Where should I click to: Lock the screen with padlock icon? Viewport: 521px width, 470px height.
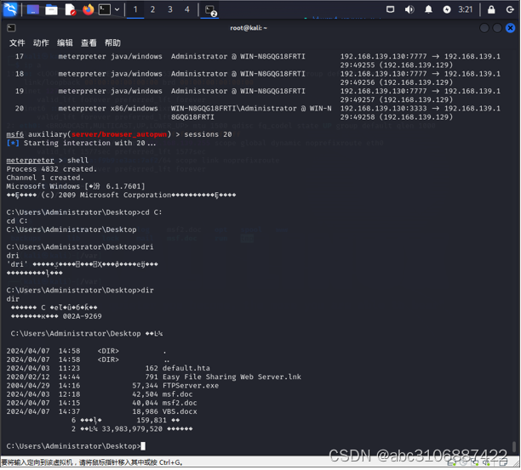click(x=491, y=9)
